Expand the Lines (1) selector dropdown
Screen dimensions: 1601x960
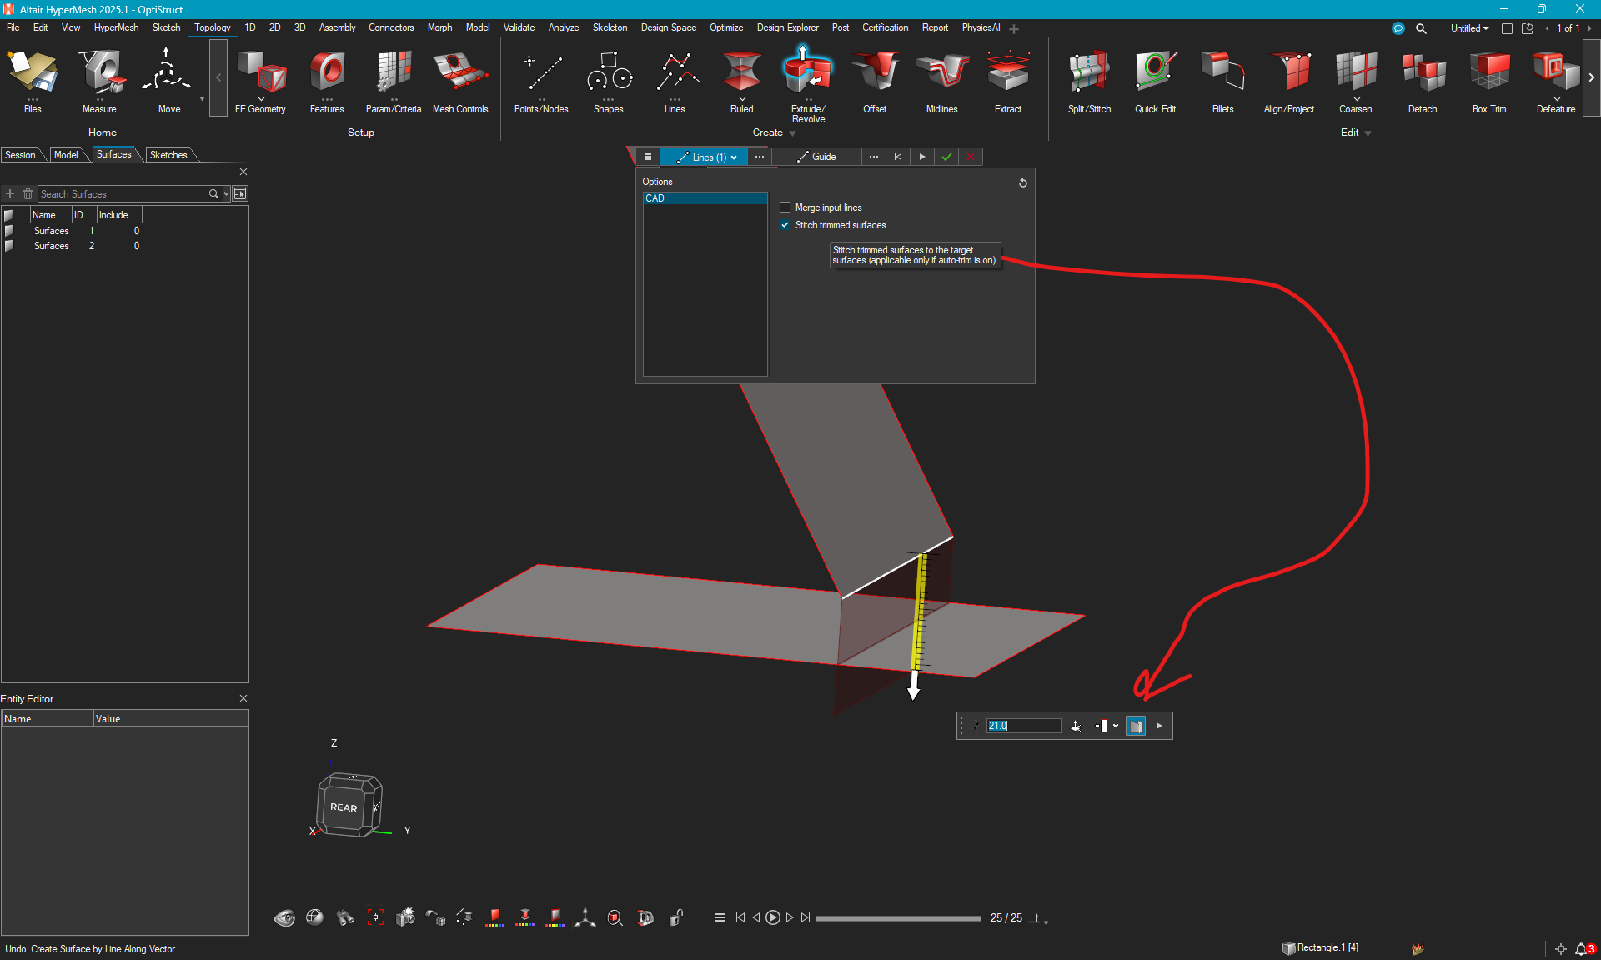click(x=734, y=157)
